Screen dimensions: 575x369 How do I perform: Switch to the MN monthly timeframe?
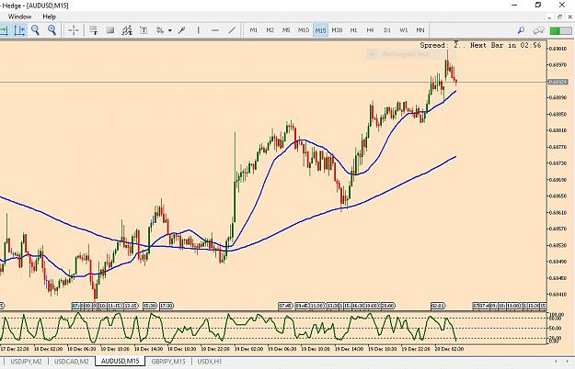[420, 30]
